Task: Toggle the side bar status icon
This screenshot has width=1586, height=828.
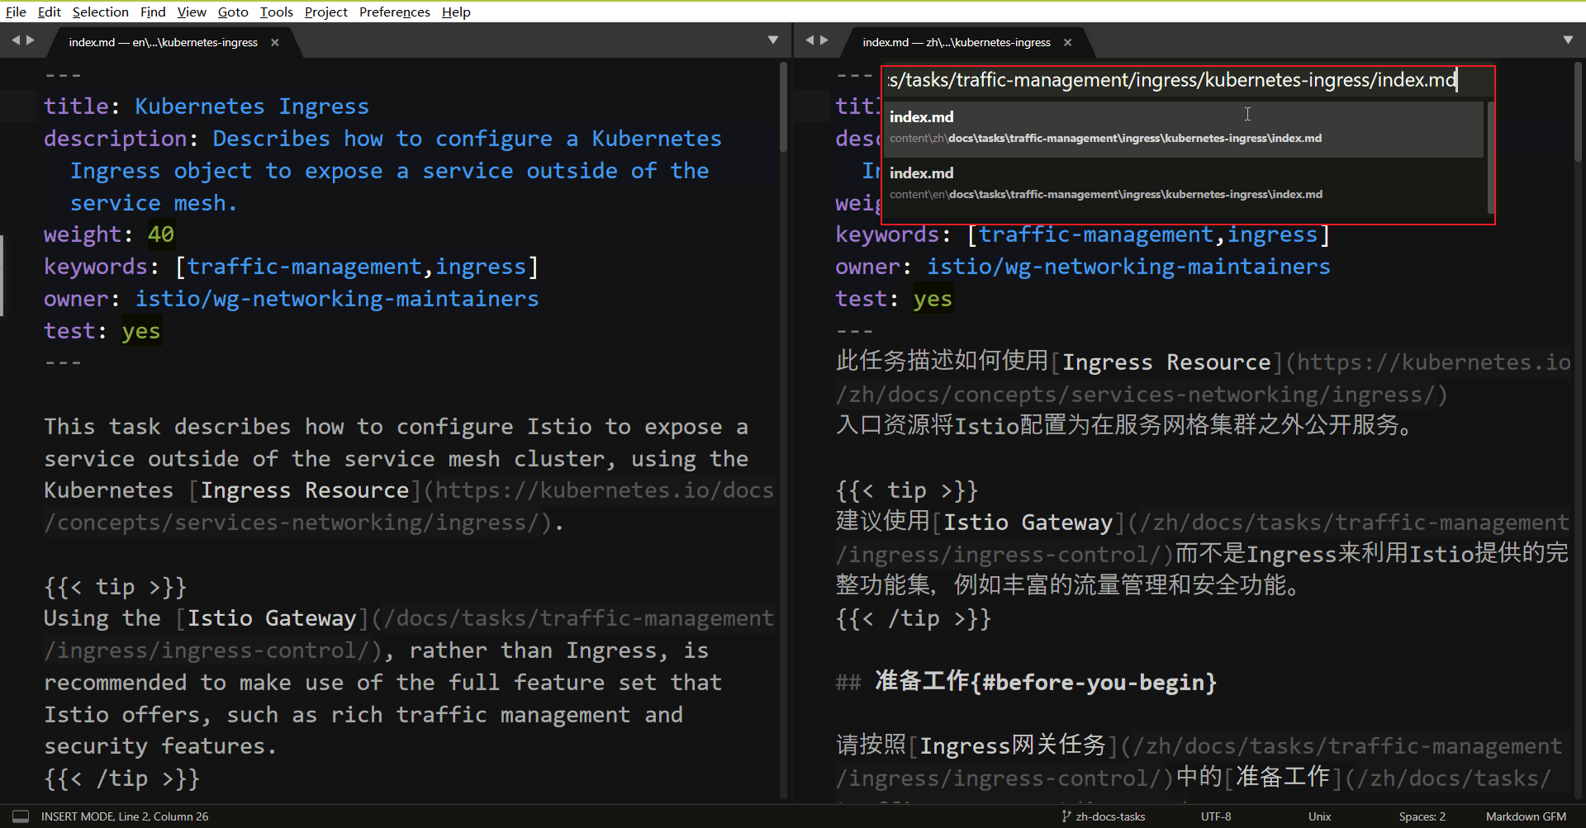Action: 21,816
